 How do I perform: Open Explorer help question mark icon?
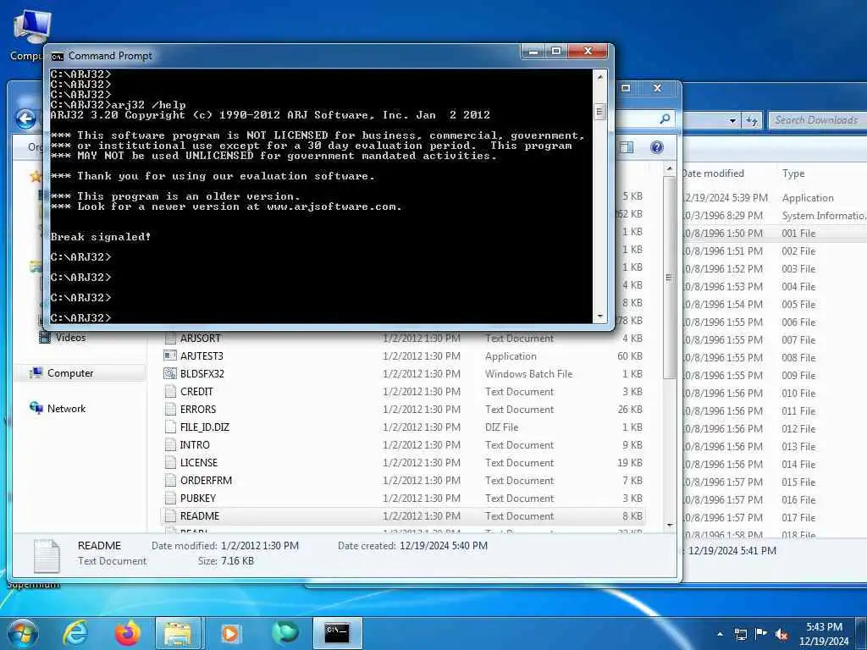click(656, 147)
